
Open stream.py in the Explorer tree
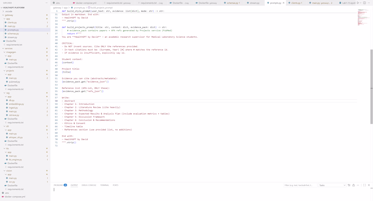(12, 37)
